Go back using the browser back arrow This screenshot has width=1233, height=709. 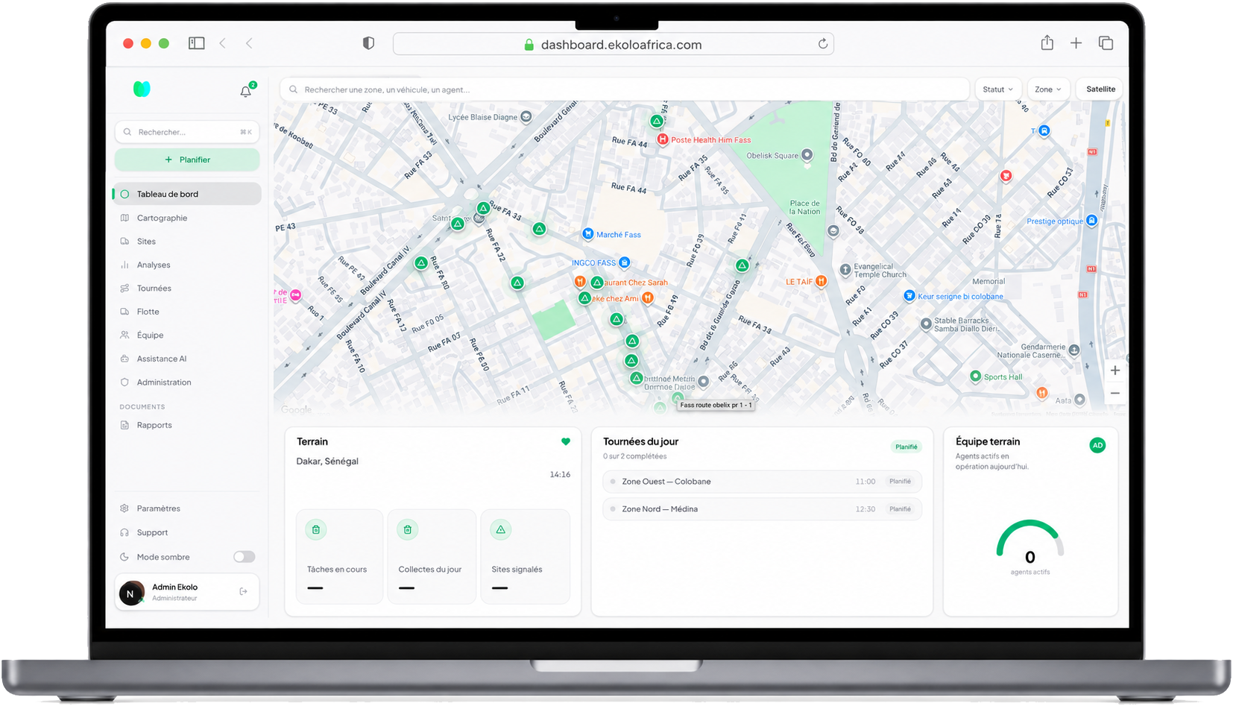[x=223, y=43]
